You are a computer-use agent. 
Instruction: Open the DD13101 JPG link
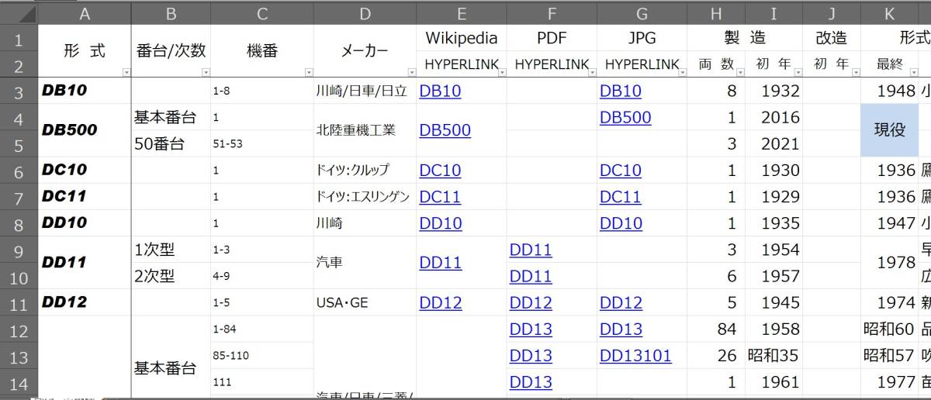point(635,356)
